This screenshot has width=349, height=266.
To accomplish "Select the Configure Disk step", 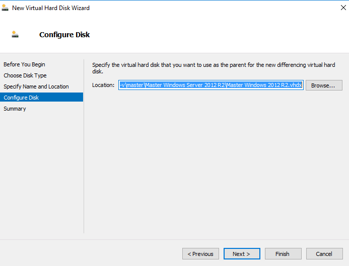I will point(41,98).
